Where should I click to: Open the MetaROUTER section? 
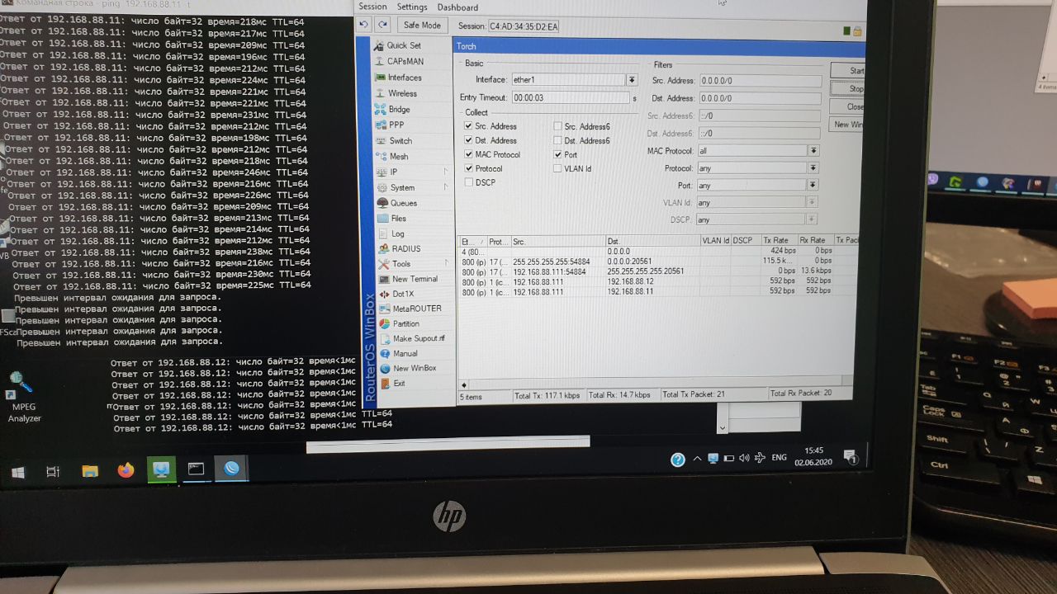416,309
